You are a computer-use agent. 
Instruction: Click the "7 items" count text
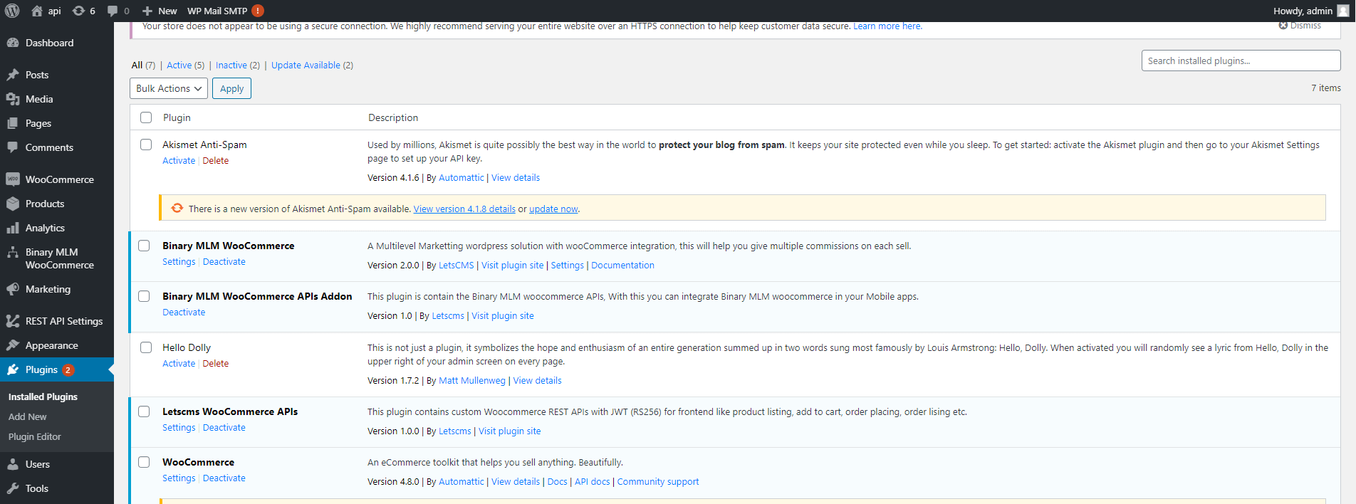(1326, 88)
